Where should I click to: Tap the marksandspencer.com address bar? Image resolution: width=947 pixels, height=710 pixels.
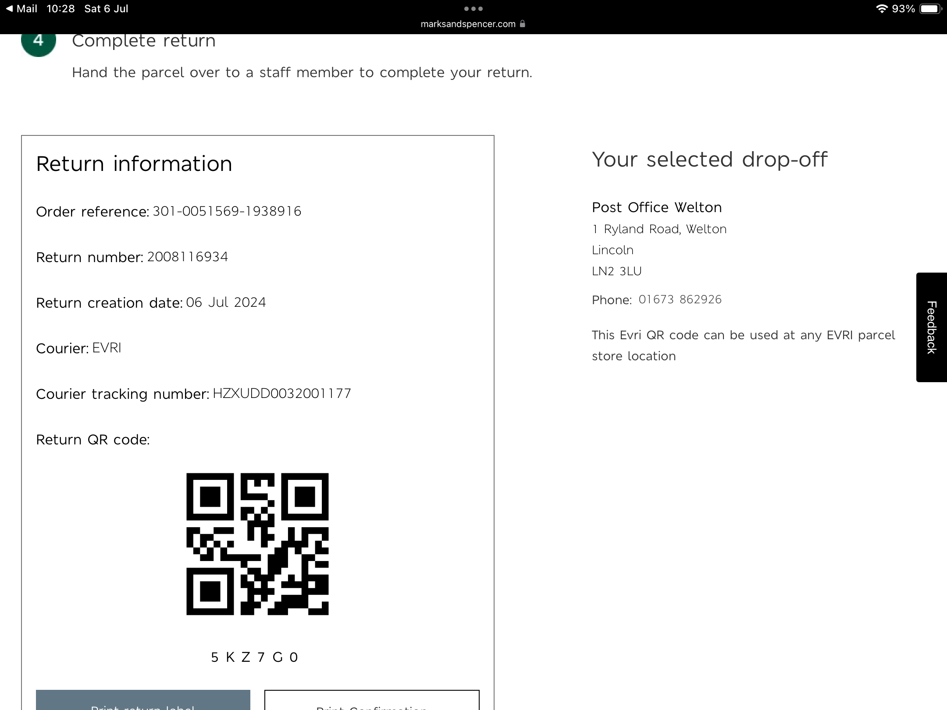click(468, 24)
